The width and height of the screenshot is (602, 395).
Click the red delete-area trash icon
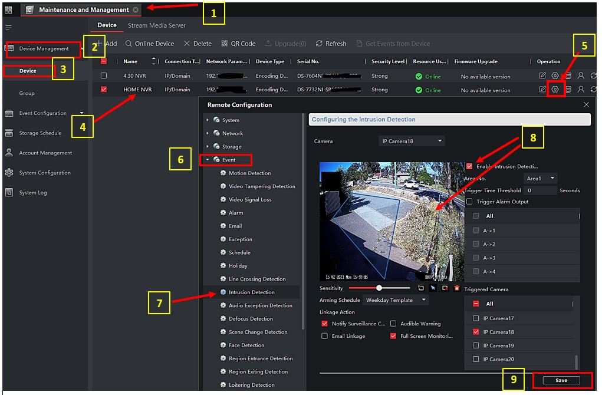click(456, 288)
